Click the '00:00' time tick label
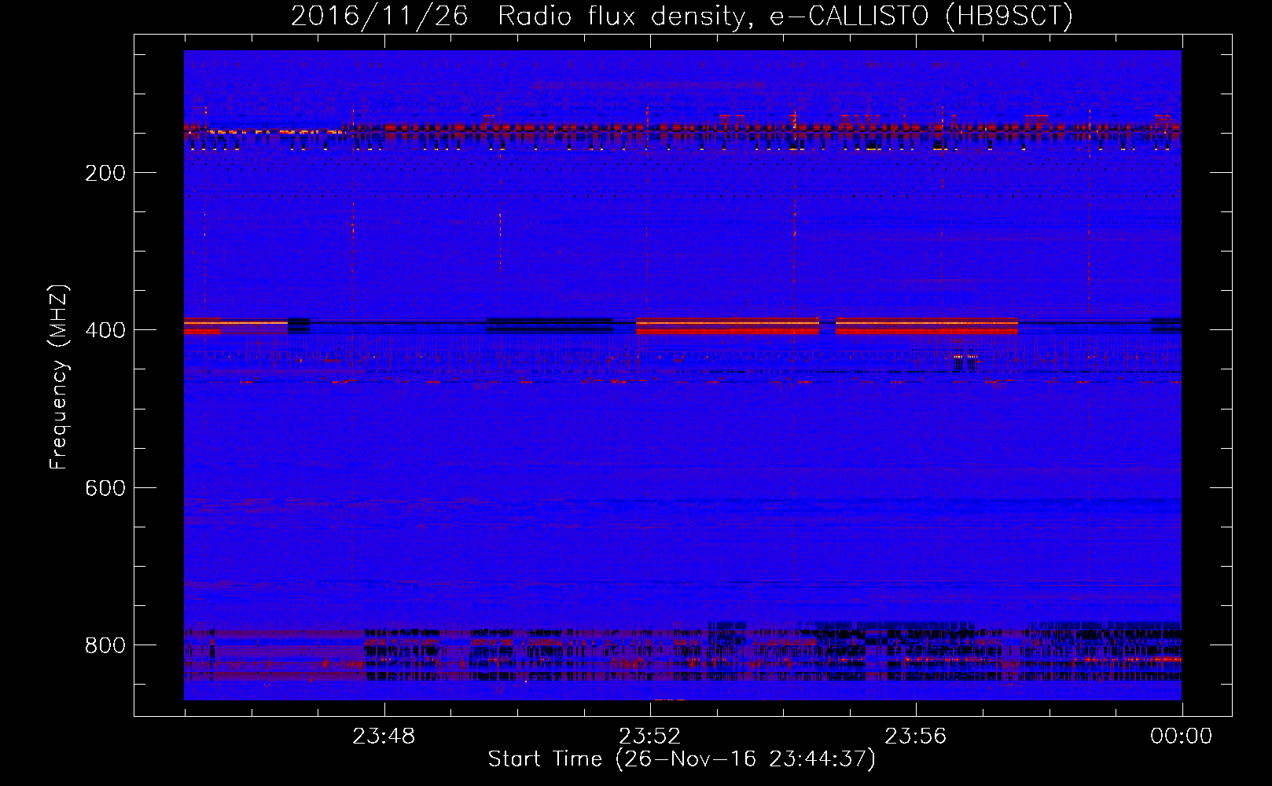This screenshot has height=786, width=1272. tap(1182, 736)
